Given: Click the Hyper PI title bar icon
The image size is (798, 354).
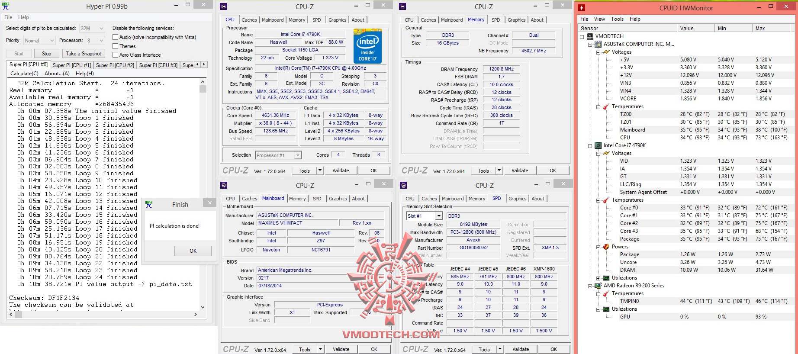Looking at the screenshot, I should 6,6.
